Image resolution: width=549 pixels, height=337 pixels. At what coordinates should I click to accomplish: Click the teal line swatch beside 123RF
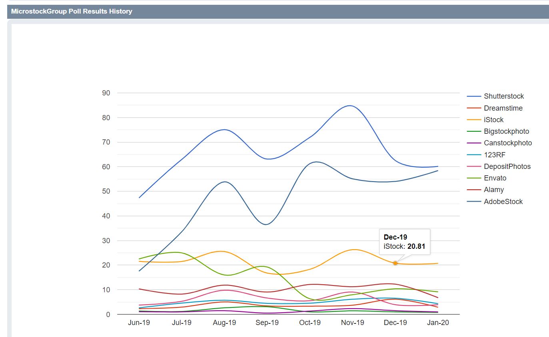474,155
